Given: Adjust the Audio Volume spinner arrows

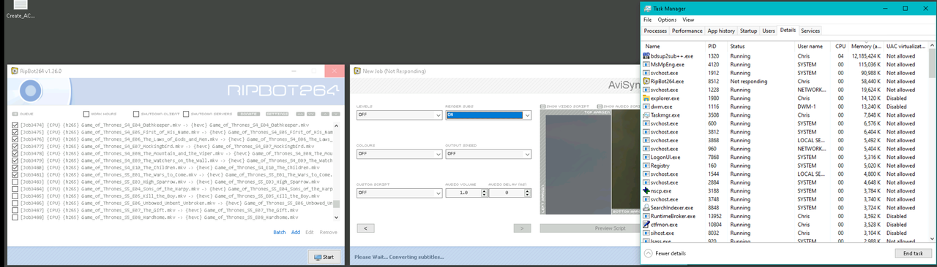Looking at the screenshot, I should [x=483, y=193].
